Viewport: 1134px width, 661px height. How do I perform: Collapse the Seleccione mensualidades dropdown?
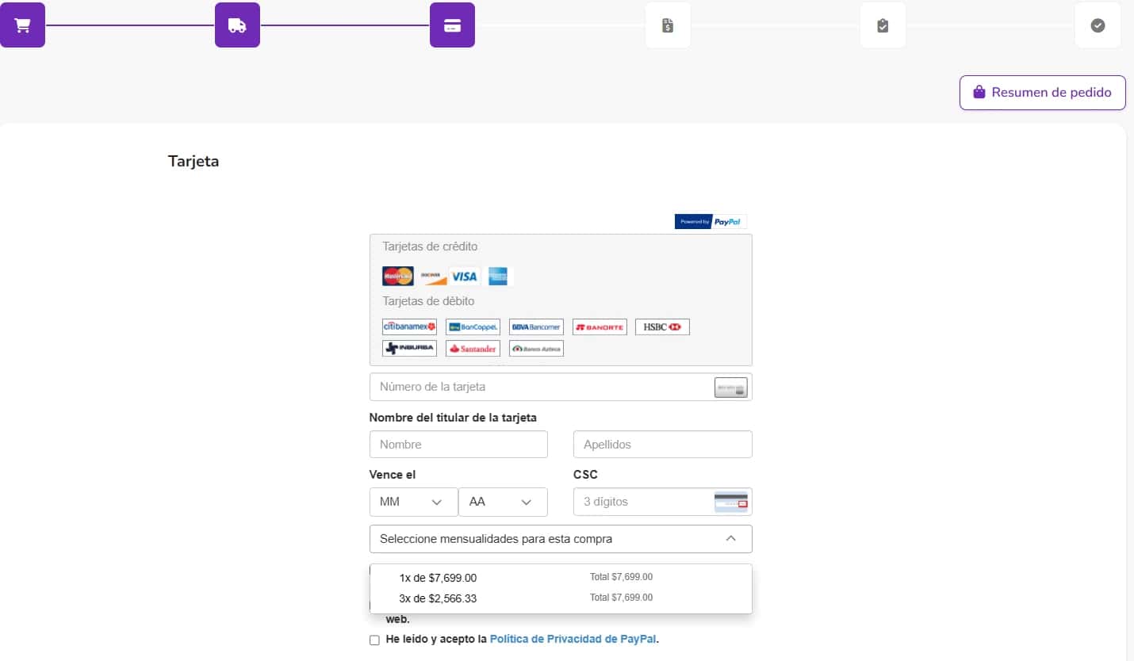click(561, 539)
